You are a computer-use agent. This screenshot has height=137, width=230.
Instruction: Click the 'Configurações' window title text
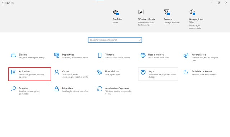tap(8, 3)
